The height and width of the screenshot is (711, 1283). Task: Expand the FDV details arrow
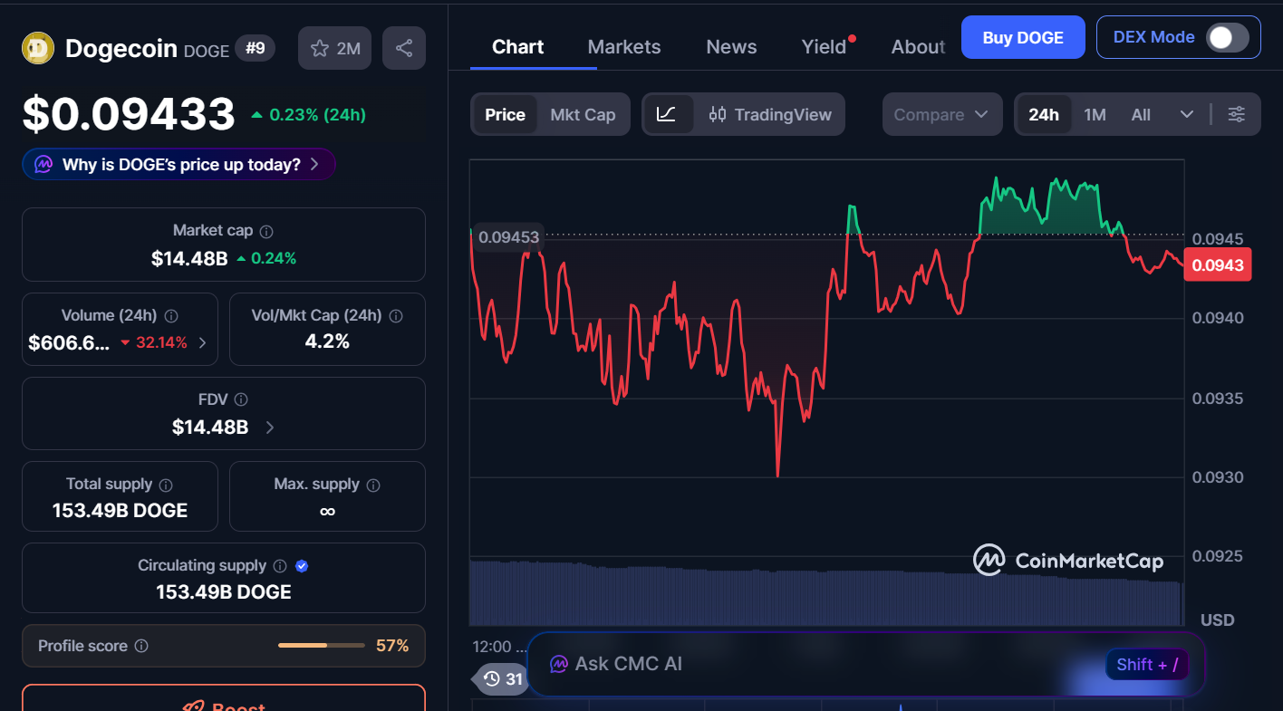click(270, 427)
